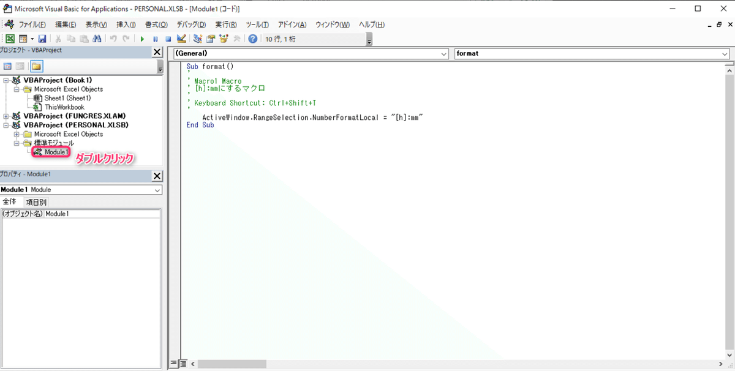Expand VBAProject (FUNCRES.XLAM) node

pyautogui.click(x=6, y=116)
